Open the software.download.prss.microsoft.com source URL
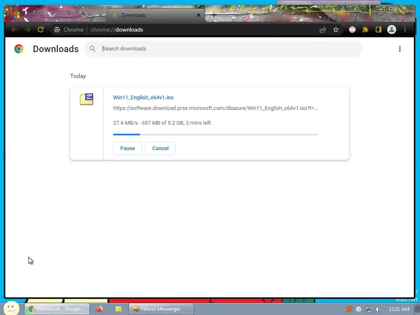 [x=215, y=108]
